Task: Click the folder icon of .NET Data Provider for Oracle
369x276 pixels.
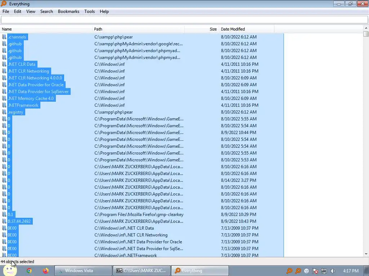Action: (4, 84)
